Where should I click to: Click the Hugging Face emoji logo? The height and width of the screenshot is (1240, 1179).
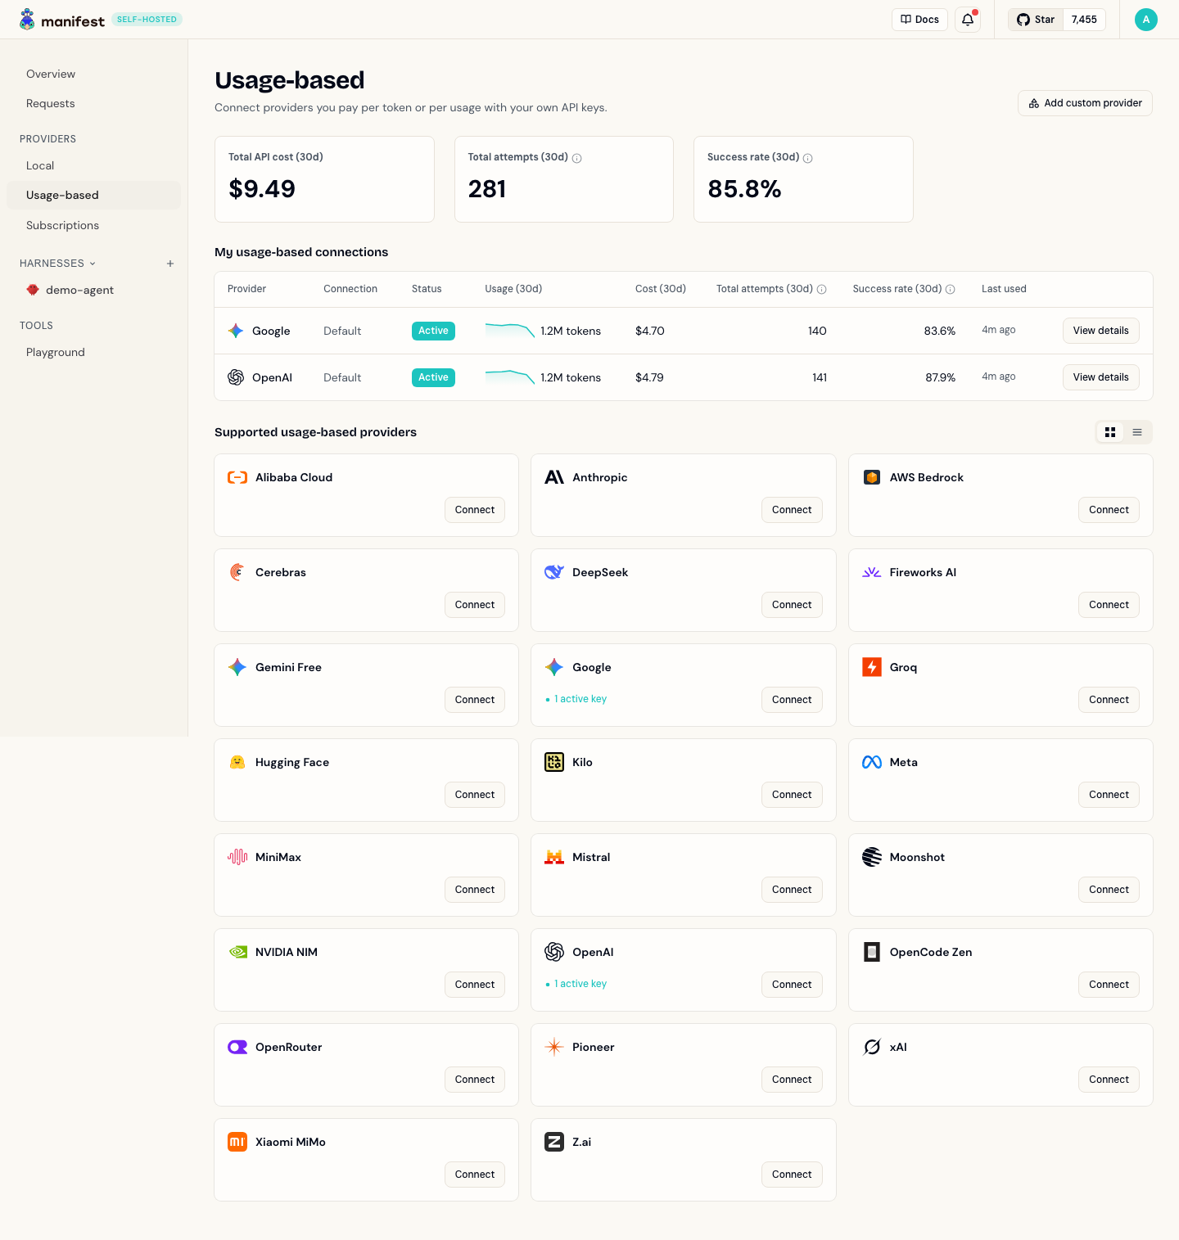[237, 762]
